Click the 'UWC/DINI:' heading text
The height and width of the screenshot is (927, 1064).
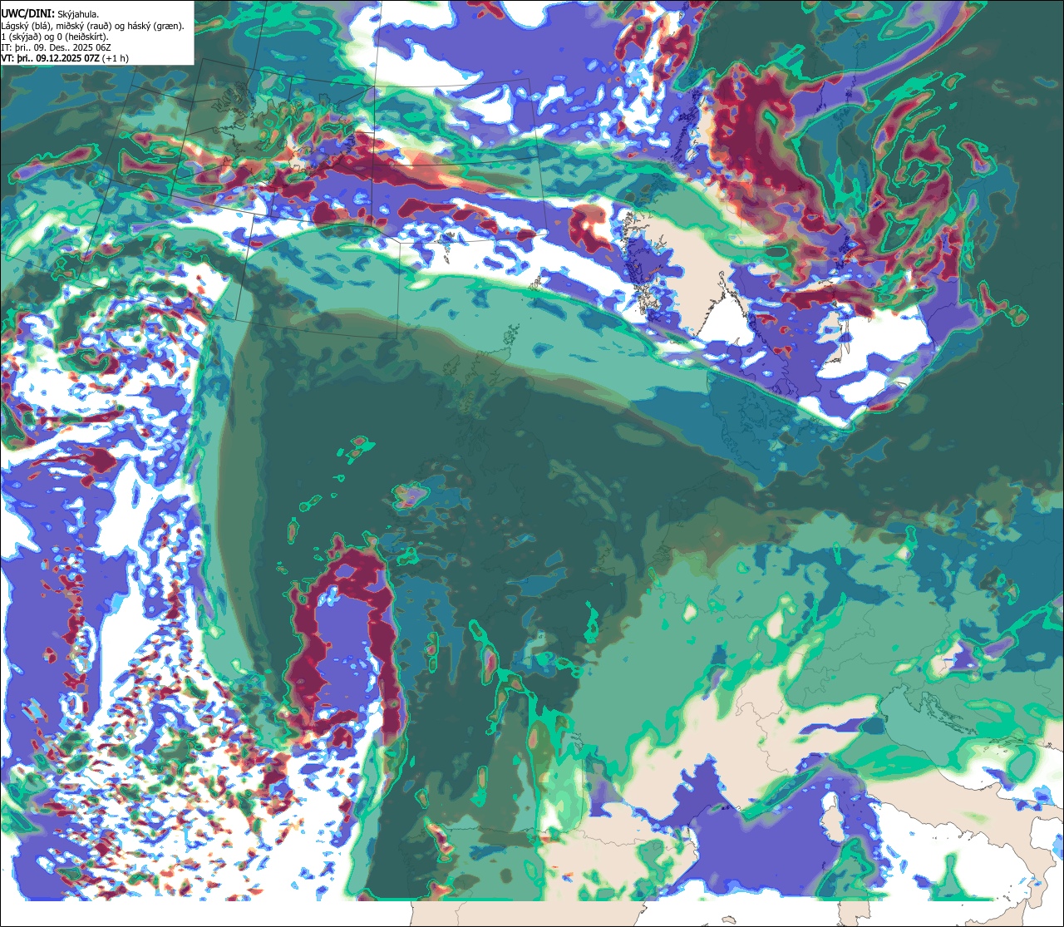pos(28,13)
